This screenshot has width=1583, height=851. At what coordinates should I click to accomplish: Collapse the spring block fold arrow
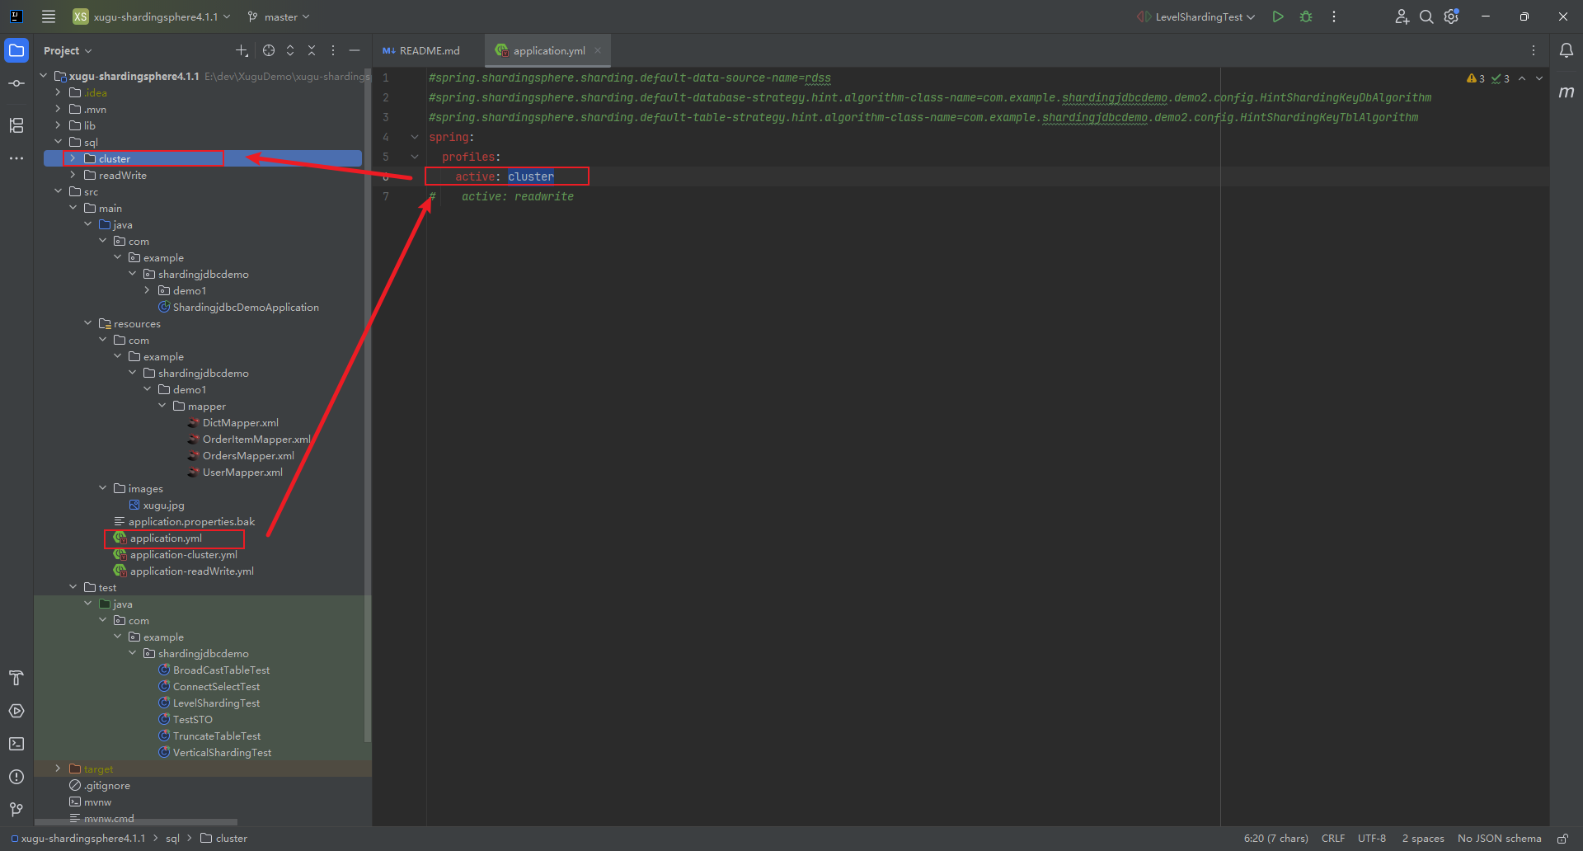click(415, 137)
